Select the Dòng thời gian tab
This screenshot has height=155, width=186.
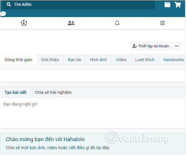pos(18,60)
